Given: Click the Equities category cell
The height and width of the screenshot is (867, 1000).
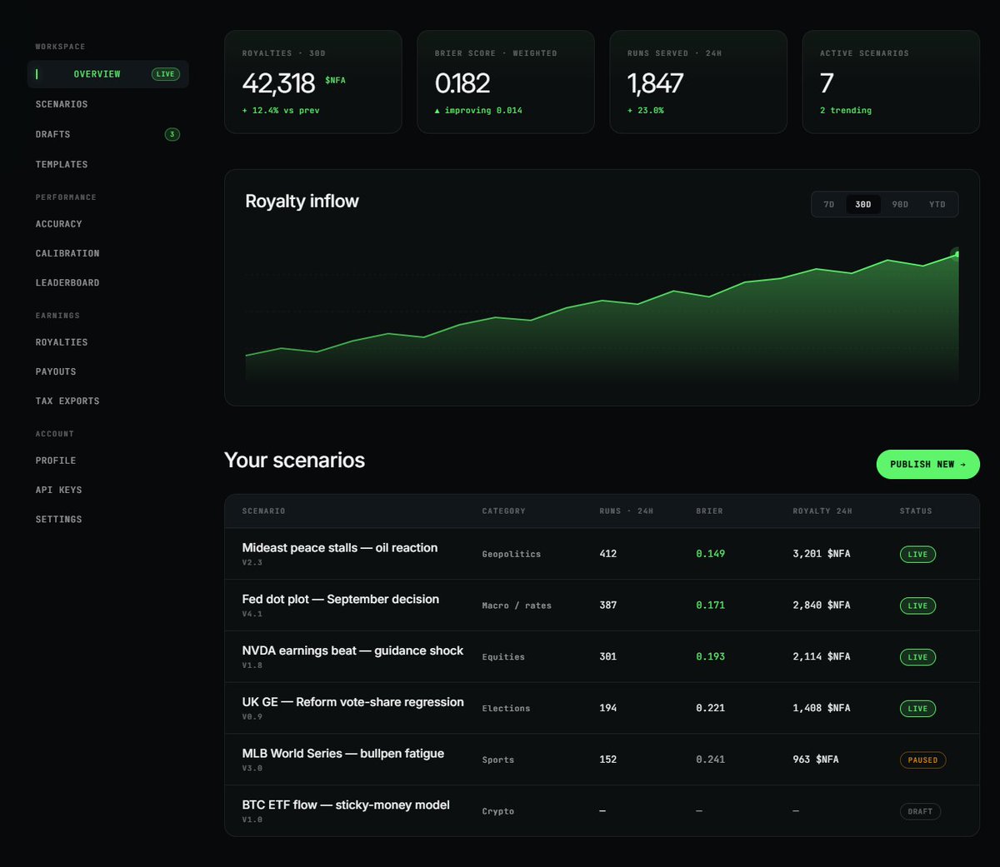Looking at the screenshot, I should (503, 658).
